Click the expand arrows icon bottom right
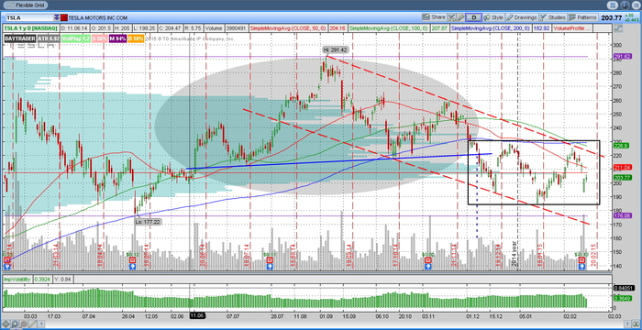 635,324
